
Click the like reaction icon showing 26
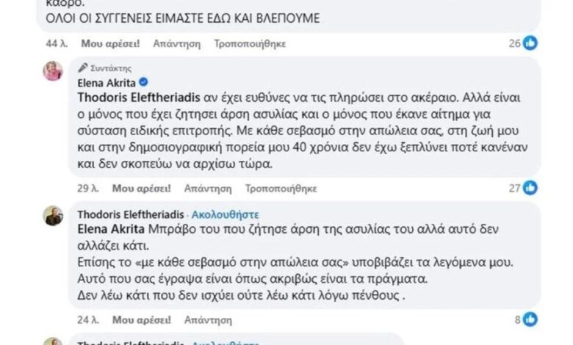click(x=530, y=43)
